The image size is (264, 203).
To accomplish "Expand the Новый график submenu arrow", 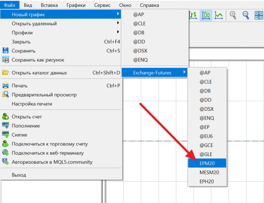I will (118, 14).
